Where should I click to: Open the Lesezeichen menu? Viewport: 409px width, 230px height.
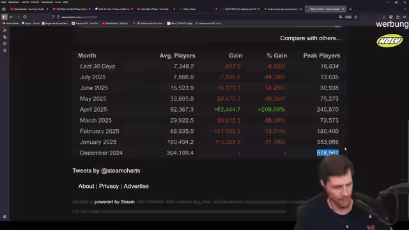pos(47,2)
